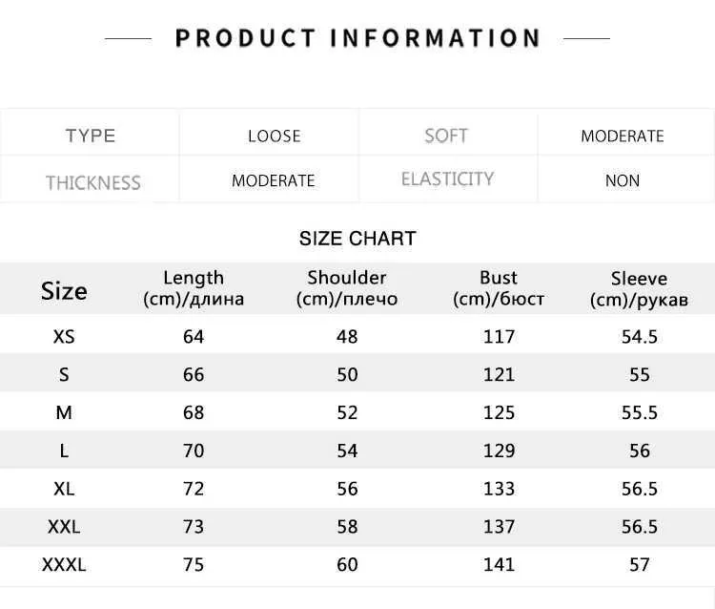Select the SOFT label cell
The width and height of the screenshot is (715, 609).
point(446,136)
